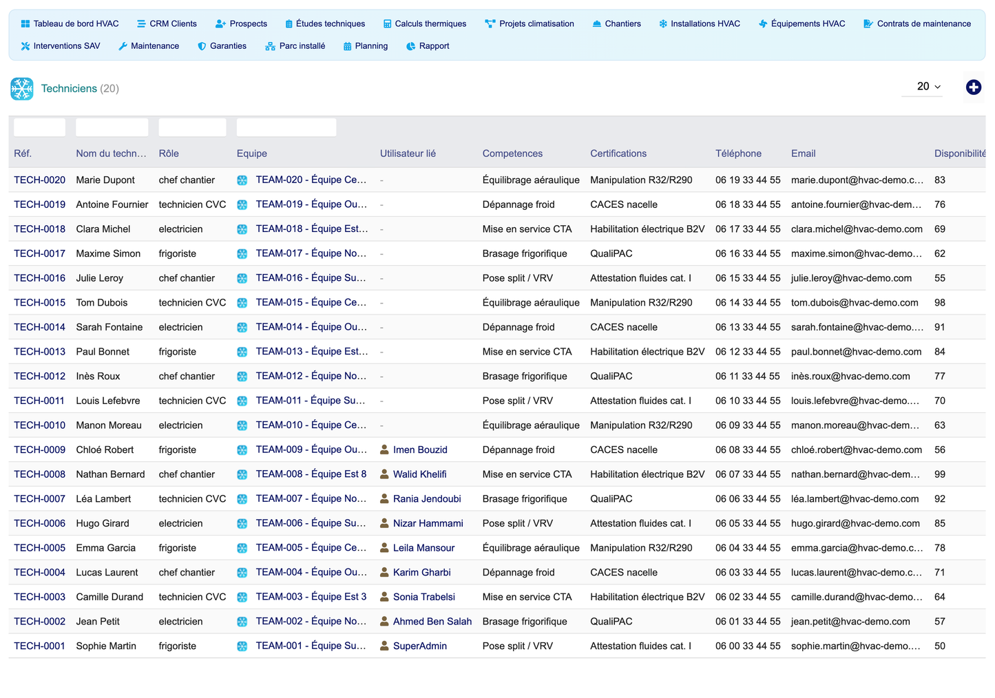Focus the Réf. filter field

tap(39, 127)
